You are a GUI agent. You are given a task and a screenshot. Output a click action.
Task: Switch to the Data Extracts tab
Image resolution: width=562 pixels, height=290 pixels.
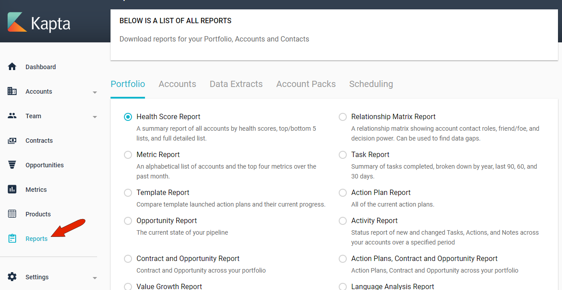(x=236, y=84)
